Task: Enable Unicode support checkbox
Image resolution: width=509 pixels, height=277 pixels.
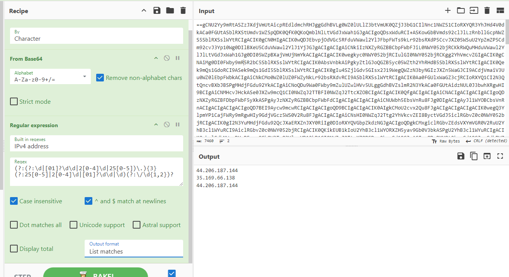Action: [x=73, y=225]
